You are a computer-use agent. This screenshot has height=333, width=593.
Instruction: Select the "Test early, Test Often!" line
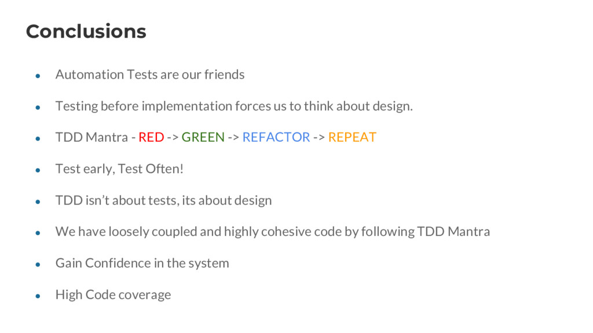point(119,169)
